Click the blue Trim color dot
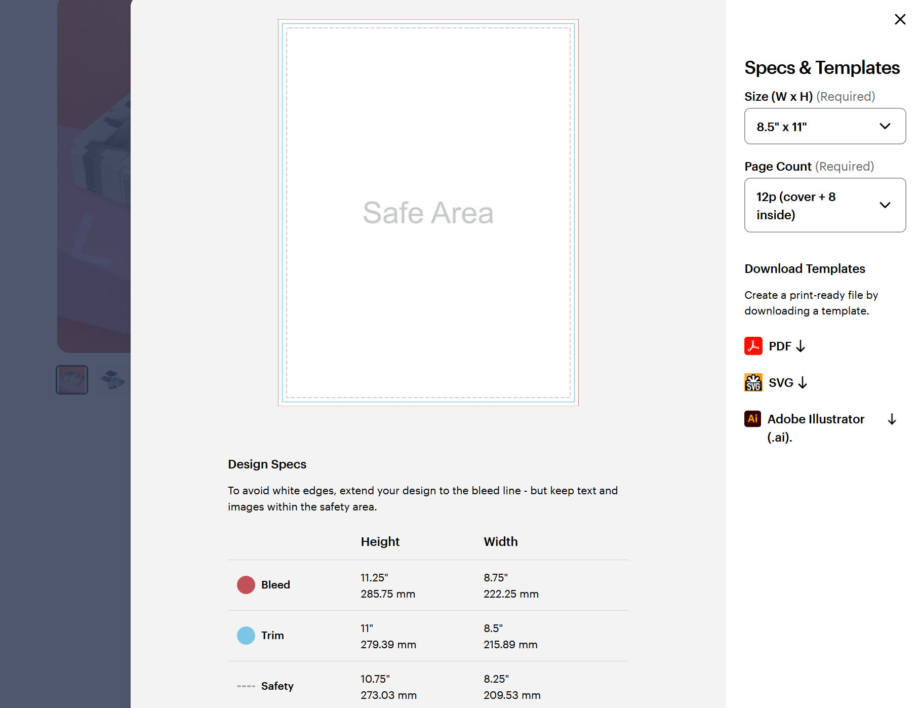This screenshot has height=708, width=919. [246, 636]
